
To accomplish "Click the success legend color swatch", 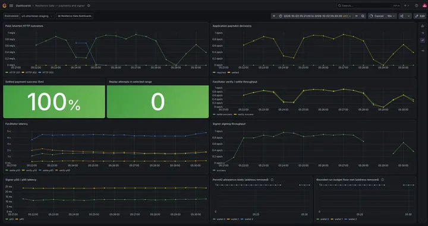I will (215, 170).
